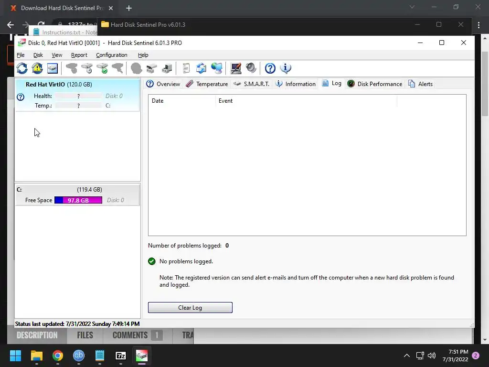Viewport: 489px width, 367px height.
Task: Click the Date column header
Action: coord(182,101)
